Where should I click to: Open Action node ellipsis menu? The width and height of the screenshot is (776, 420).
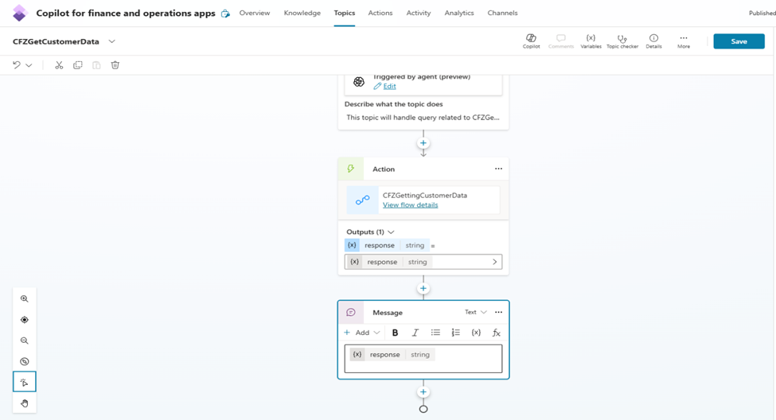pos(498,169)
